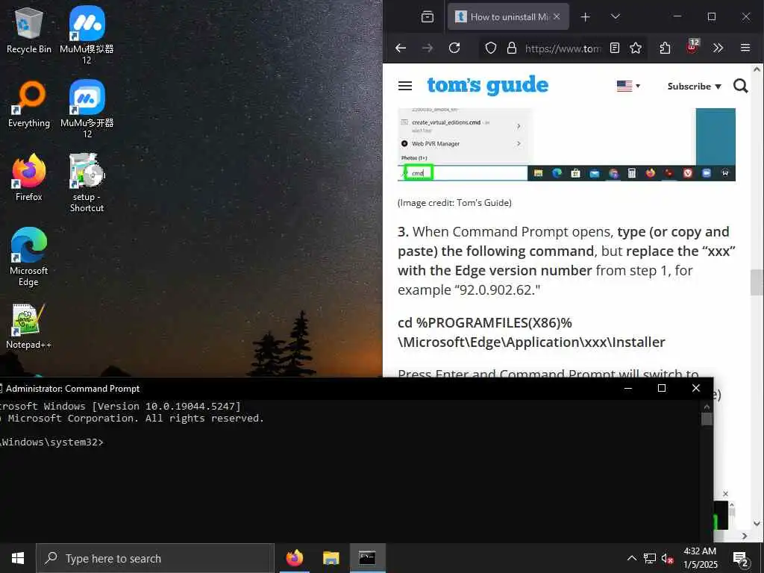Select the Microsoft Edge desktop shortcut

[x=29, y=257]
